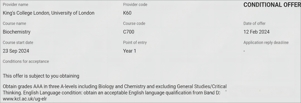Click the Provider code label
The image size is (301, 103).
[135, 5]
